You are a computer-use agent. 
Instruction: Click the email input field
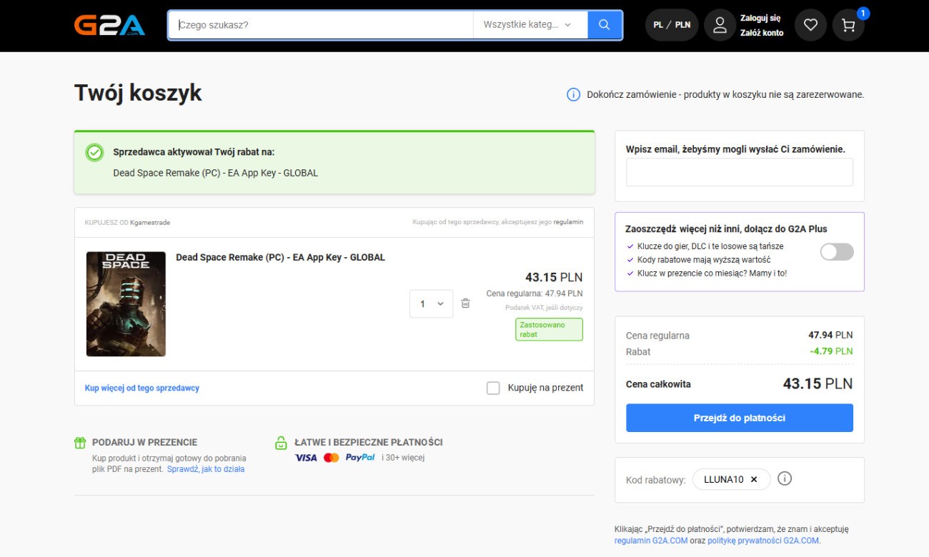(x=740, y=172)
